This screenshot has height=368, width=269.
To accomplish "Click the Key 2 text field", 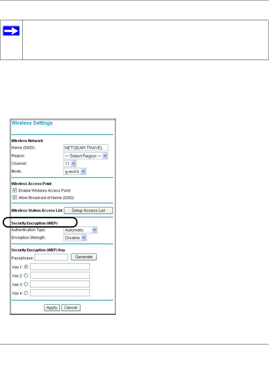I will pyautogui.click(x=60, y=275).
